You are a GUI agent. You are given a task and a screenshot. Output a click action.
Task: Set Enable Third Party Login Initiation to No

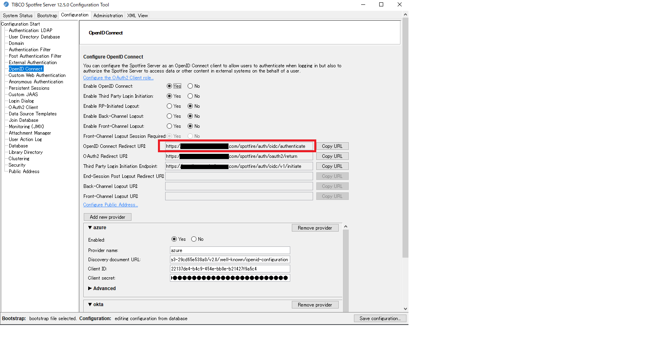(x=190, y=96)
